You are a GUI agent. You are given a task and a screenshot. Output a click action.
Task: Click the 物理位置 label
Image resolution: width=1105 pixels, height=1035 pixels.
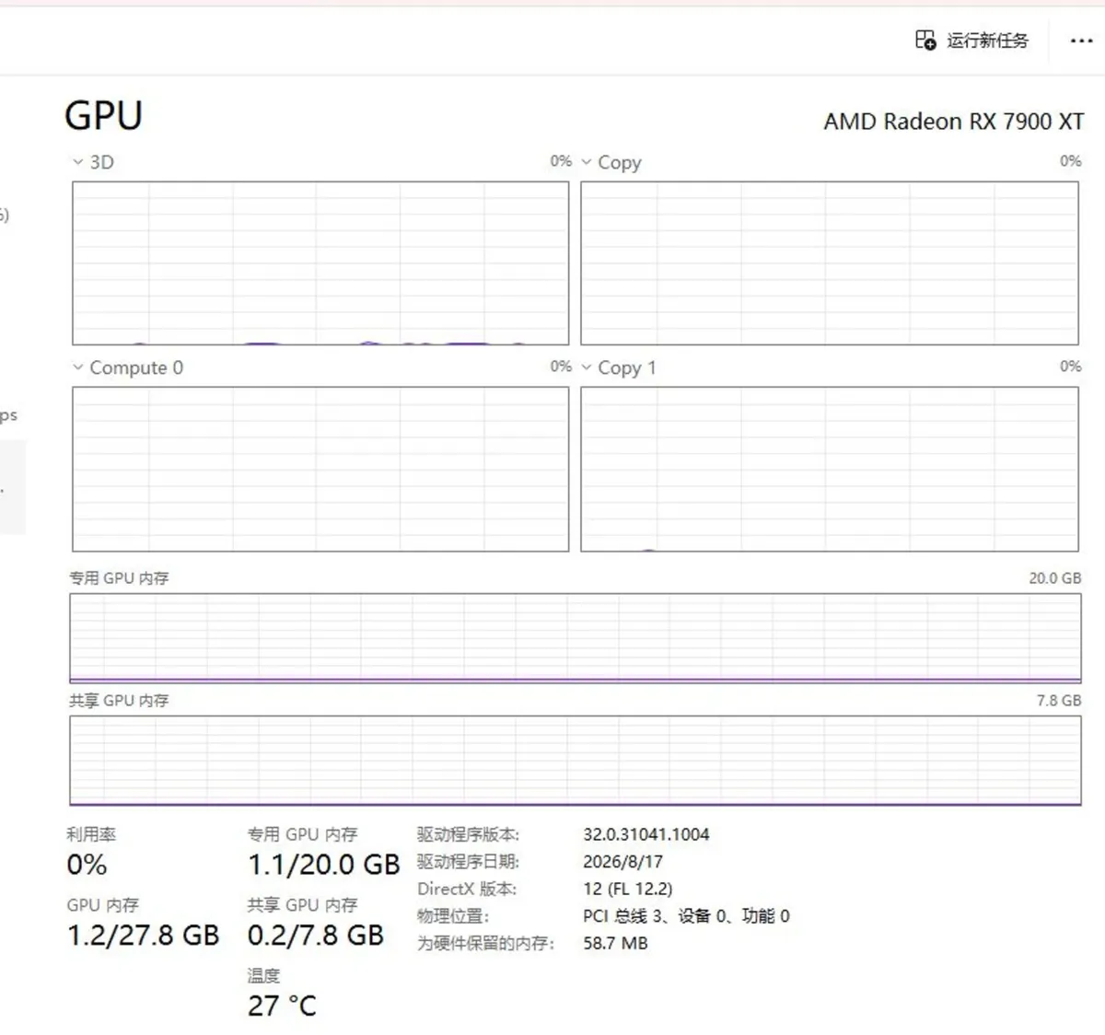pyautogui.click(x=453, y=916)
